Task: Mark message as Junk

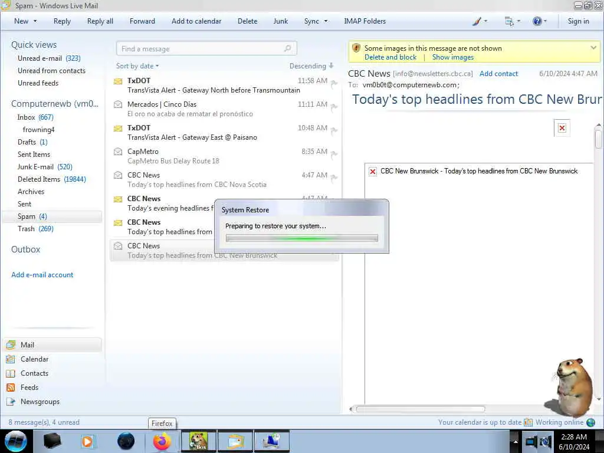Action: click(280, 21)
